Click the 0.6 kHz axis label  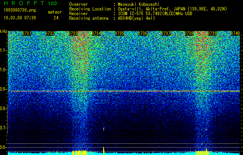(3, 147)
